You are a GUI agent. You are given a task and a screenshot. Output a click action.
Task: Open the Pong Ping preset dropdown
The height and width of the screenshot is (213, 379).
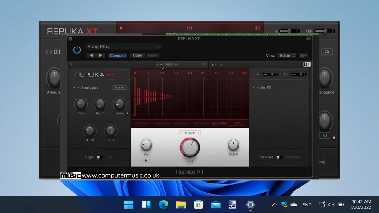tap(123, 46)
